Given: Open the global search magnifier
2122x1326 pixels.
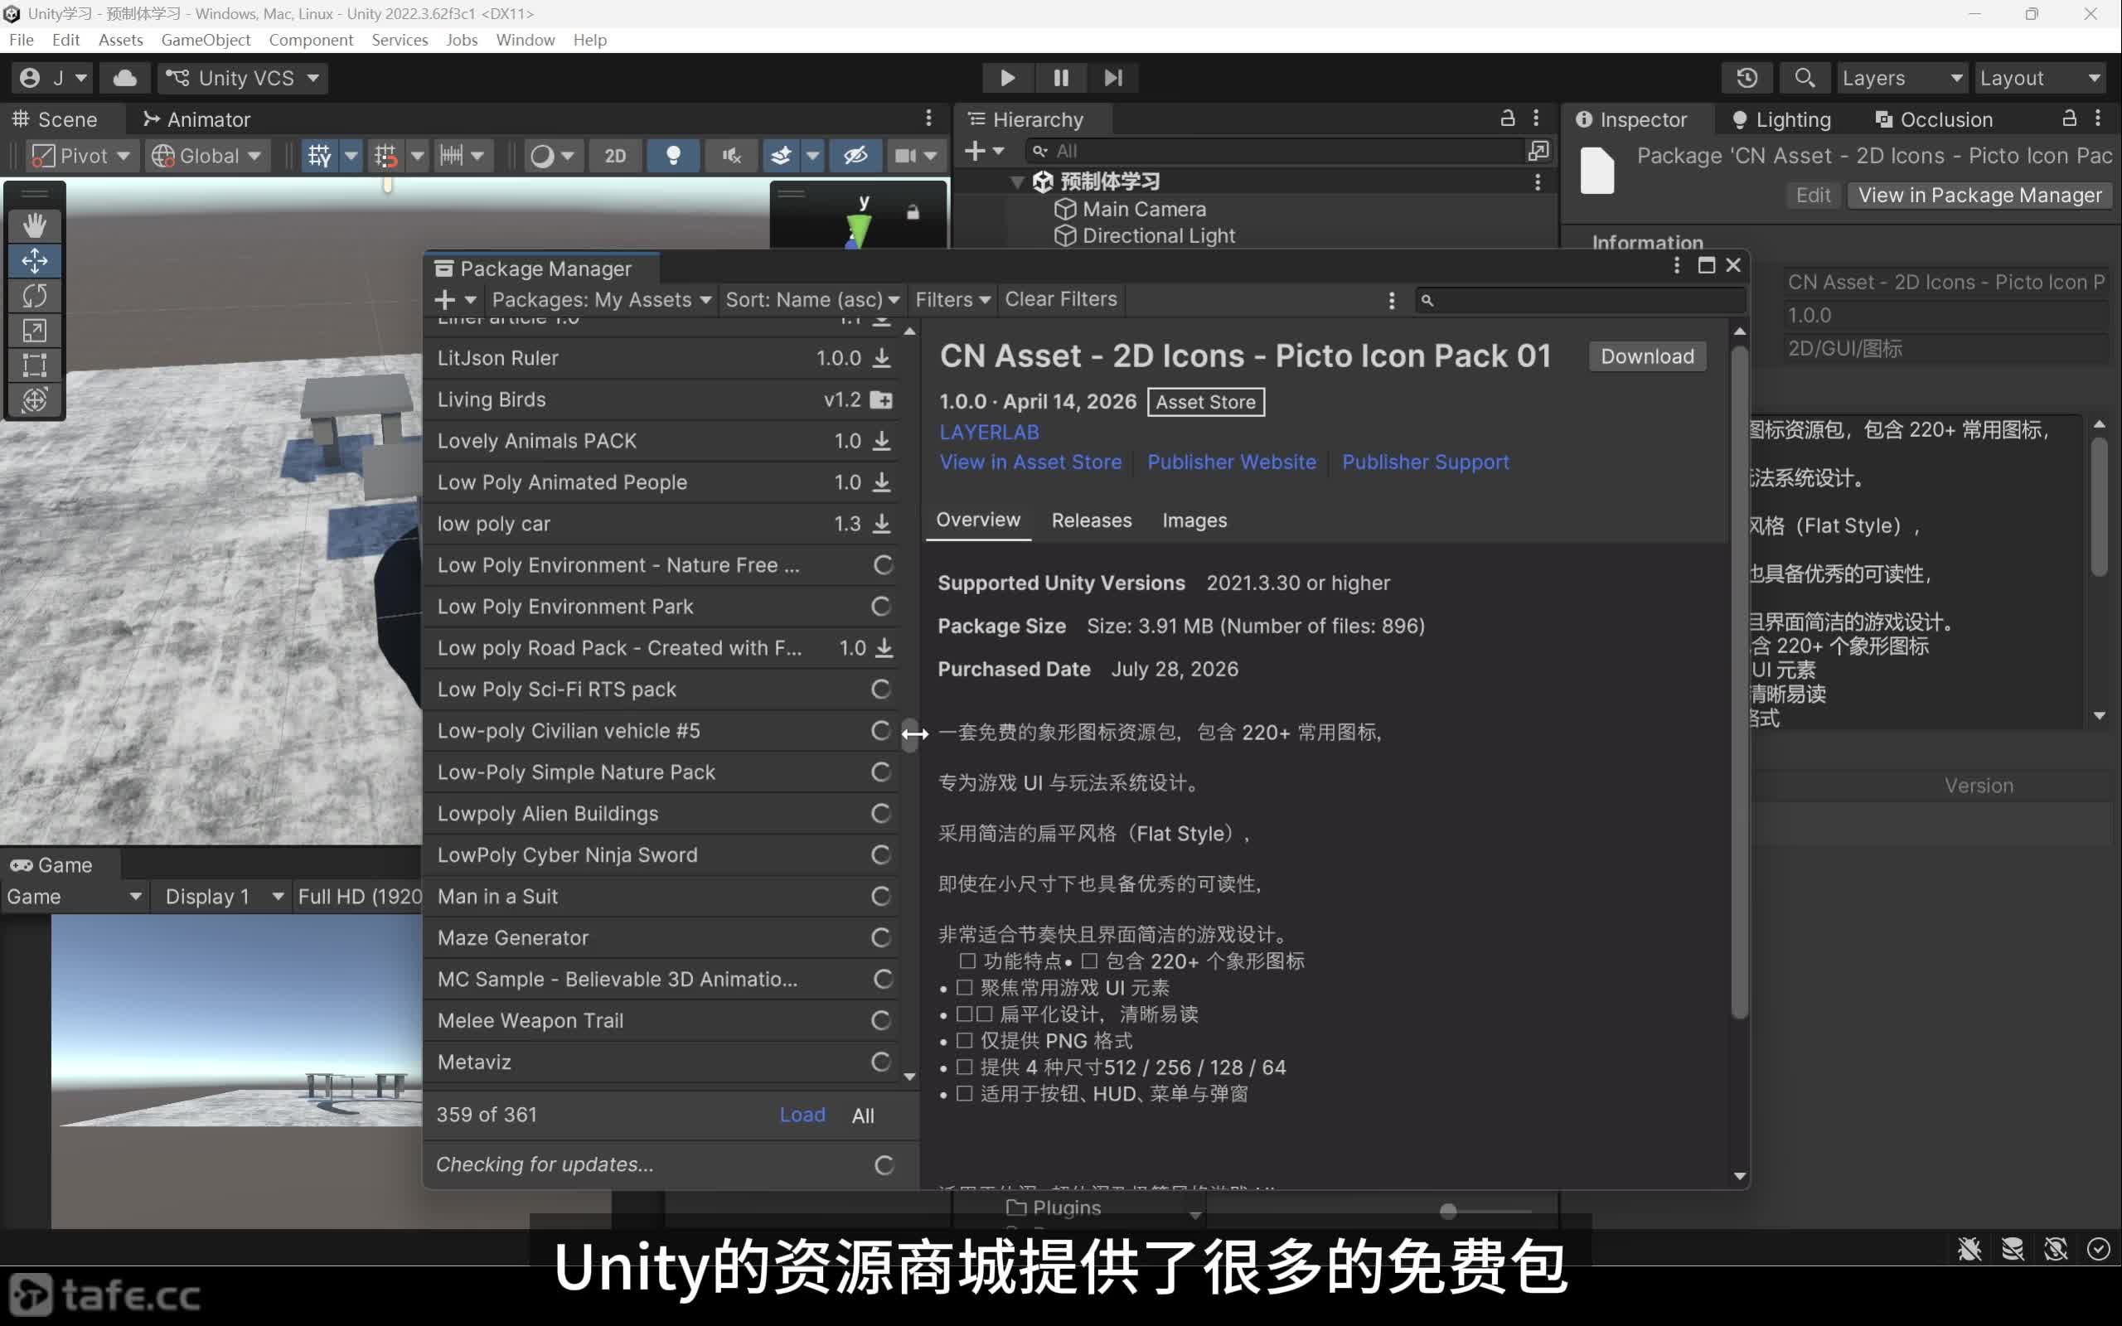Looking at the screenshot, I should click(1804, 78).
